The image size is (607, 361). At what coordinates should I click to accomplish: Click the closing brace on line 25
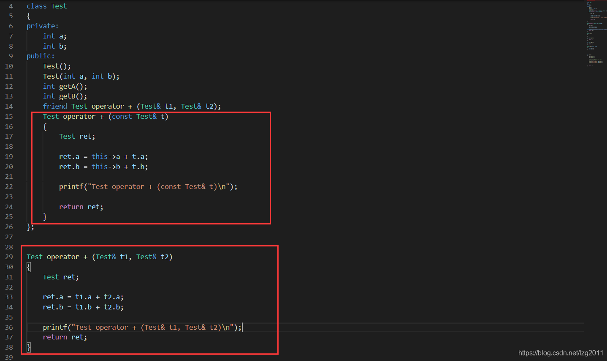coord(45,217)
